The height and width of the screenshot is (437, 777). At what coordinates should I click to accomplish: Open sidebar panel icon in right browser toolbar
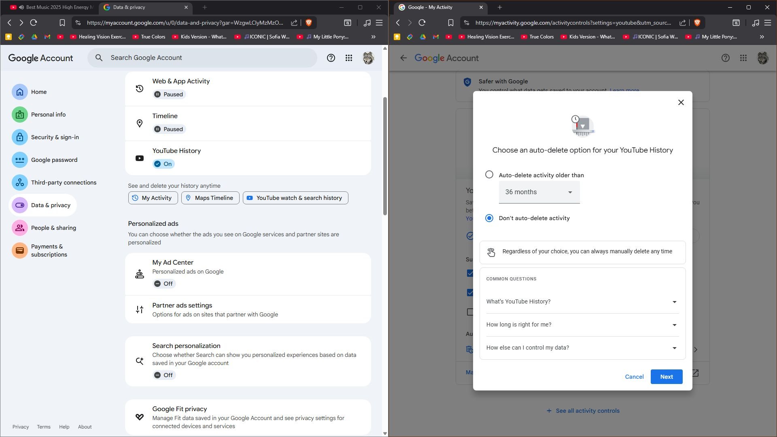[x=736, y=23]
